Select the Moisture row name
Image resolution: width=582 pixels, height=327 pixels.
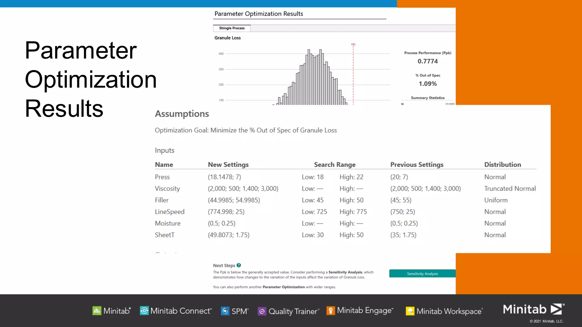pyautogui.click(x=168, y=223)
